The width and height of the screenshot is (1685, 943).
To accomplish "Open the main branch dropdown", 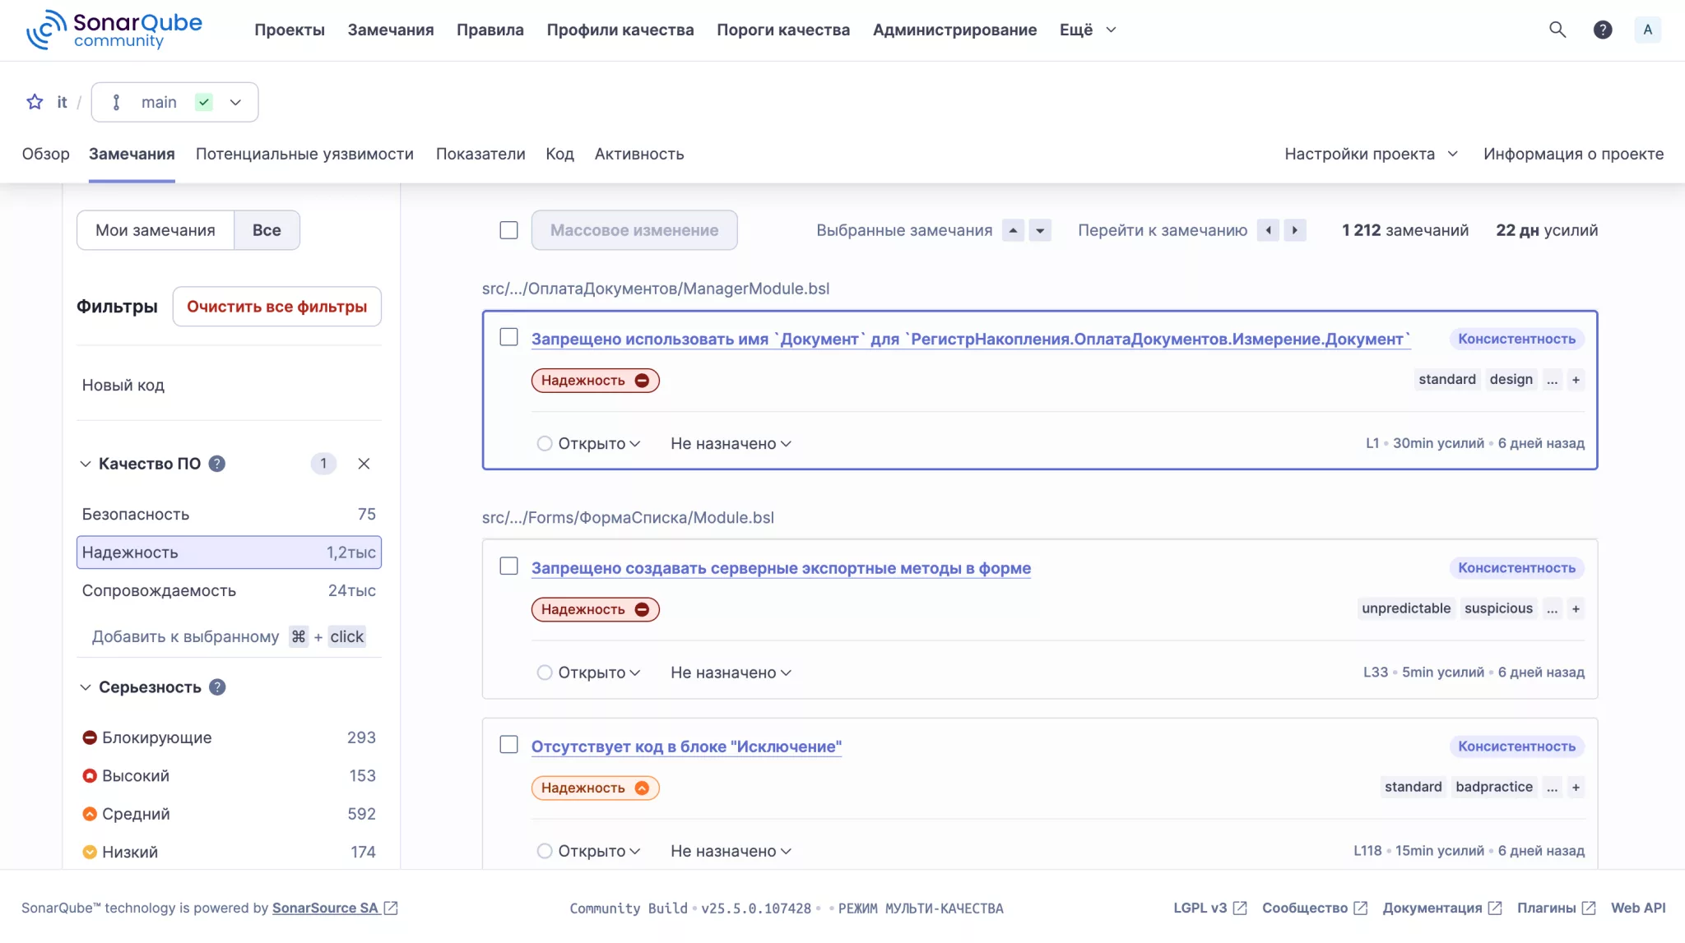I will coord(174,102).
